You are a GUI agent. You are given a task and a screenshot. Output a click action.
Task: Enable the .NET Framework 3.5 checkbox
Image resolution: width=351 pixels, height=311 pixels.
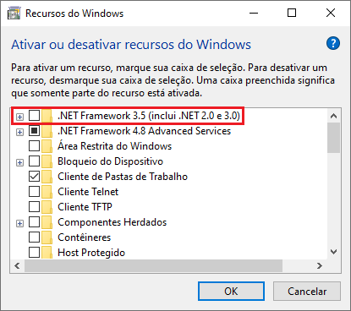coord(34,116)
